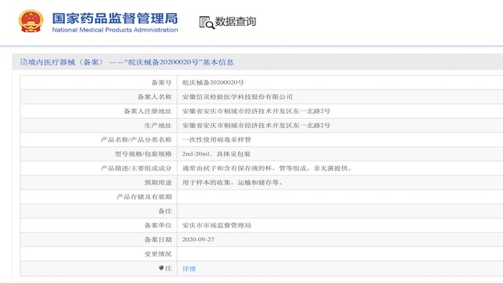Select 安徽信灵检验医学科技股份有限公司 text
The image size is (503, 283).
pyautogui.click(x=237, y=97)
